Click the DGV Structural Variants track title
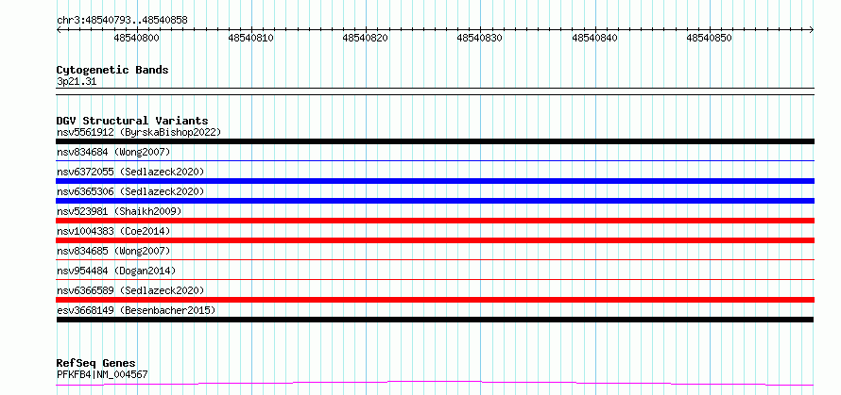The height and width of the screenshot is (395, 841). [x=132, y=121]
